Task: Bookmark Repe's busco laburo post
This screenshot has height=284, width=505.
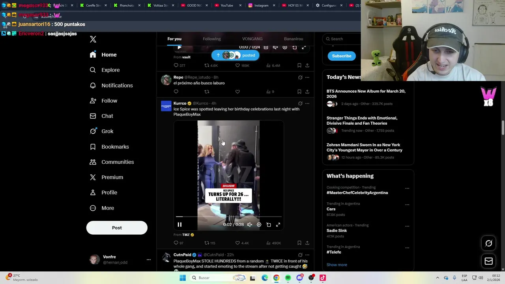Action: [x=299, y=92]
